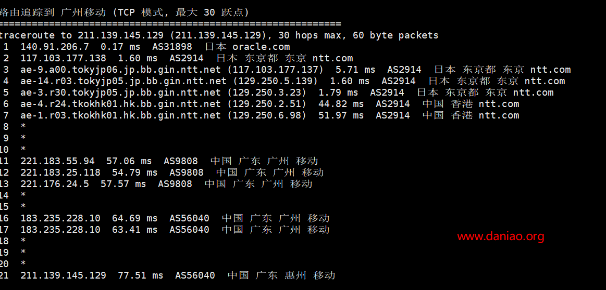
Task: Click the 惠州 移动 location on last hop
Action: point(310,275)
